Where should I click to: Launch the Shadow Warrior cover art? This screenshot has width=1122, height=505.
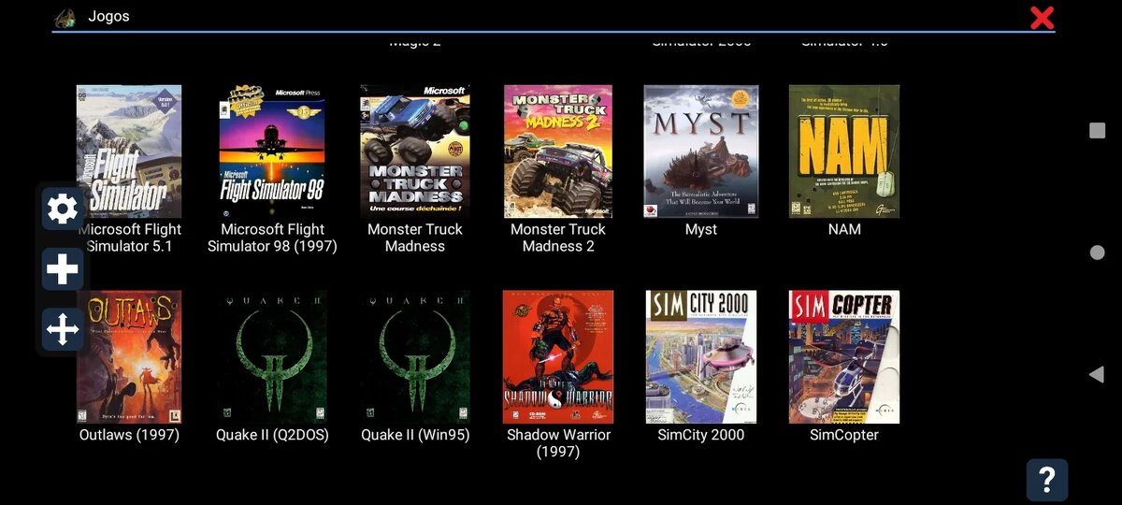point(558,357)
